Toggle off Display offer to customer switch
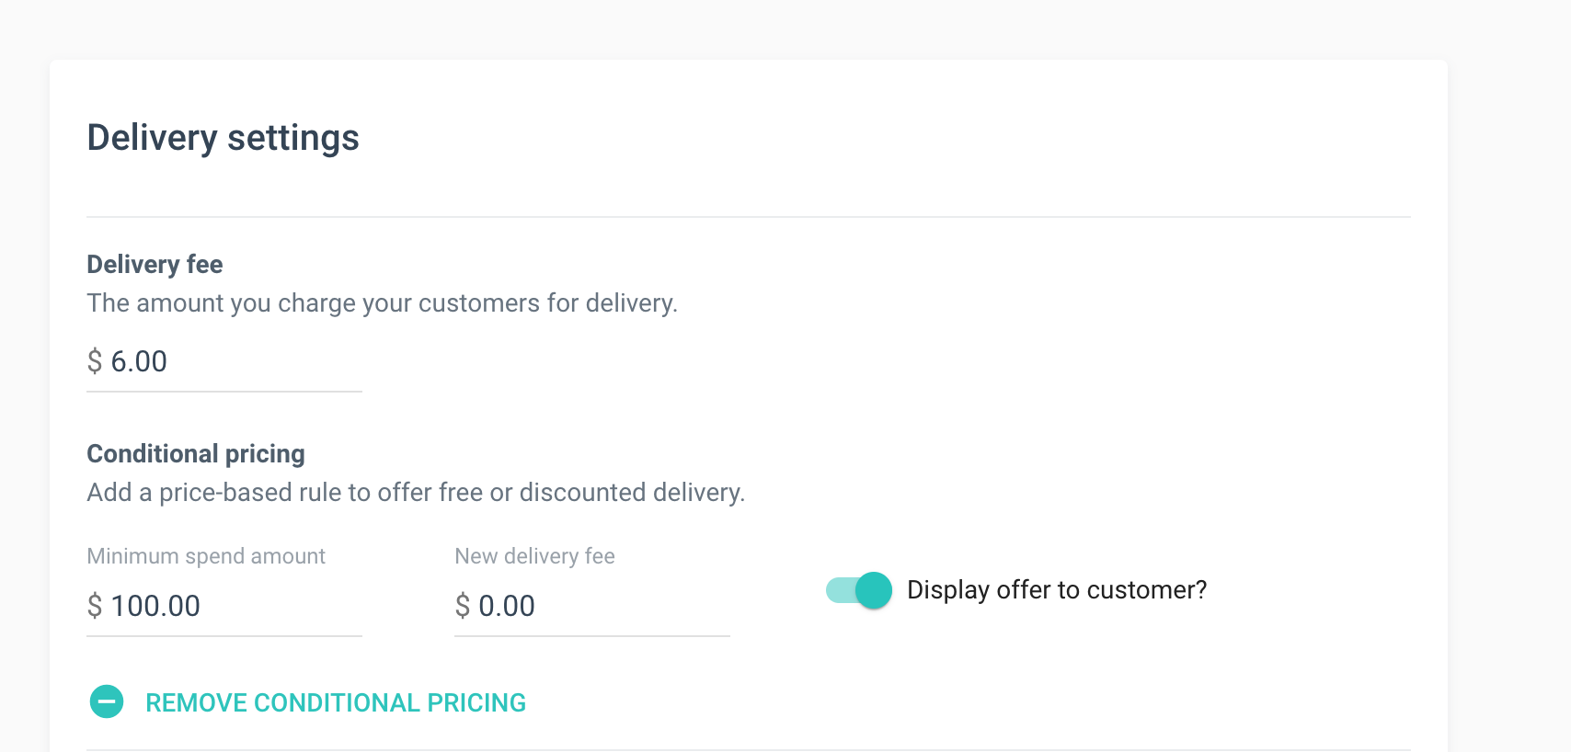 (859, 590)
